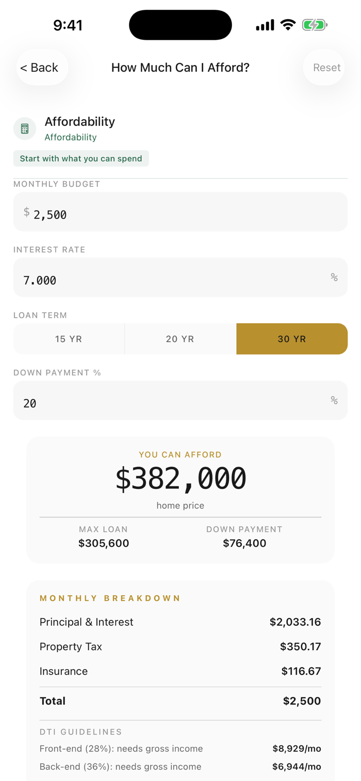Tap the Front-end (28%) DTI guideline row
The height and width of the screenshot is (781, 361).
click(180, 749)
